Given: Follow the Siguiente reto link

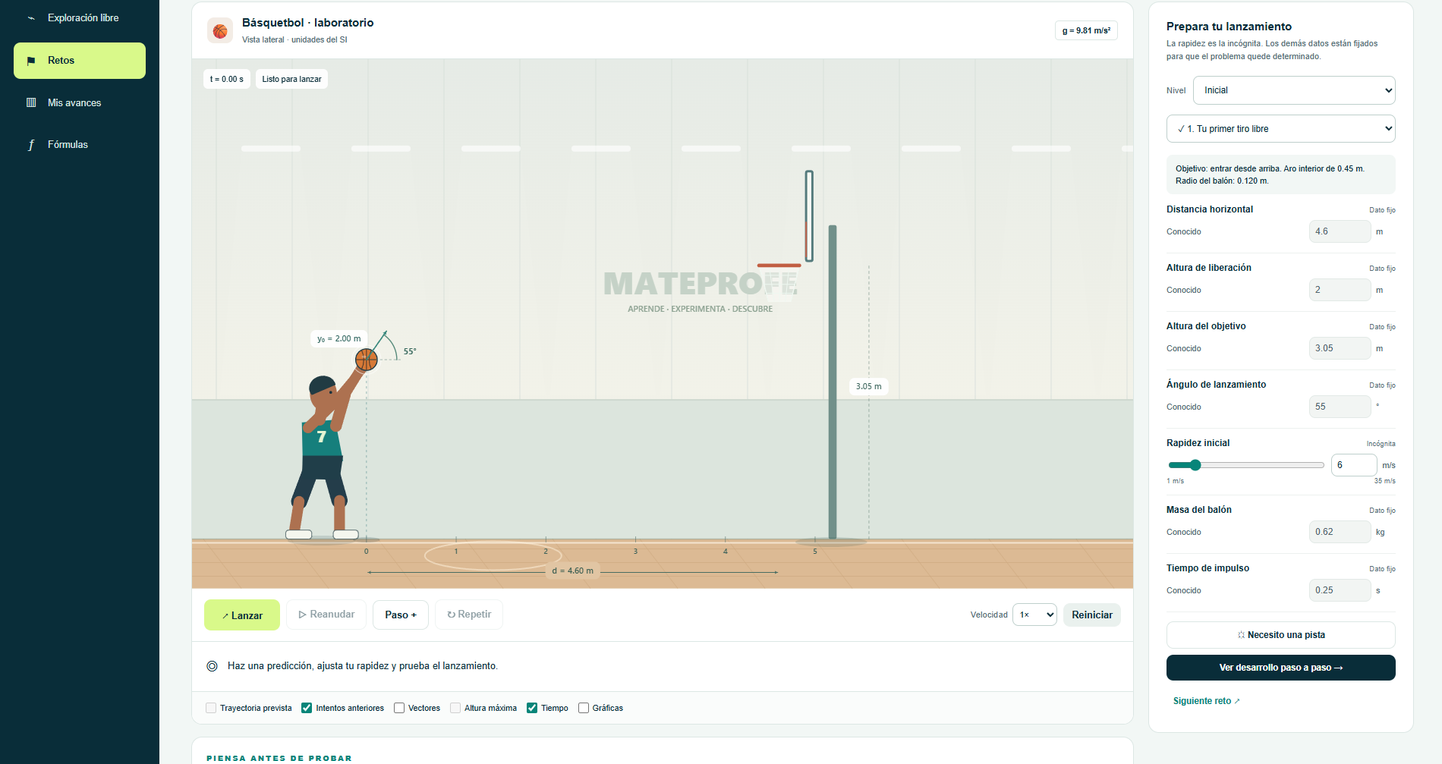Looking at the screenshot, I should tap(1206, 701).
